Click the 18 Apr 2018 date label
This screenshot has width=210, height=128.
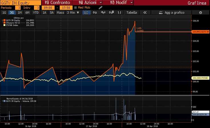152,126
